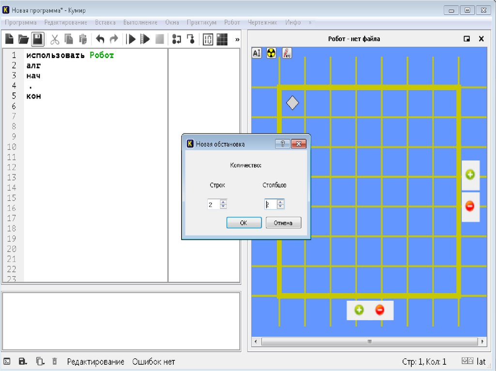Click the temperature thermometer icon in Robot panel
Viewport: 496px width, 371px height.
point(286,53)
